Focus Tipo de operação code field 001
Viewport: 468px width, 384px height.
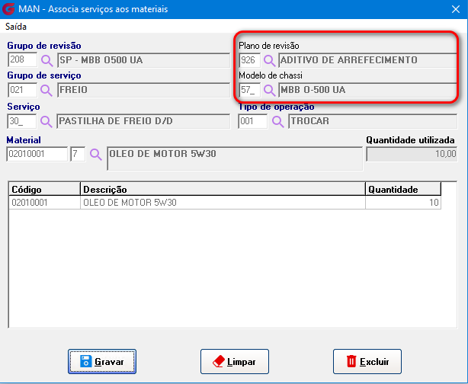tap(253, 121)
